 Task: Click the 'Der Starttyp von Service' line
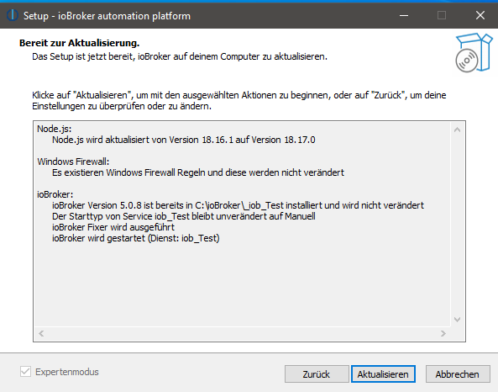184,216
